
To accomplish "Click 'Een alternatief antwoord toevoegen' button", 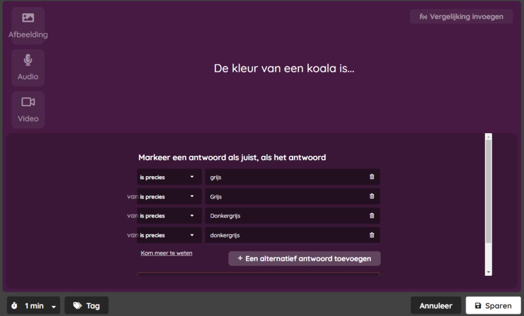I will 304,259.
